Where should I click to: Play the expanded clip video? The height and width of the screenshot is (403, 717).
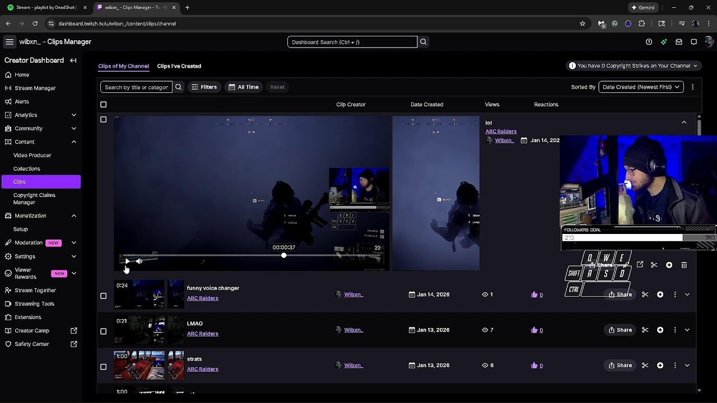pyautogui.click(x=127, y=261)
